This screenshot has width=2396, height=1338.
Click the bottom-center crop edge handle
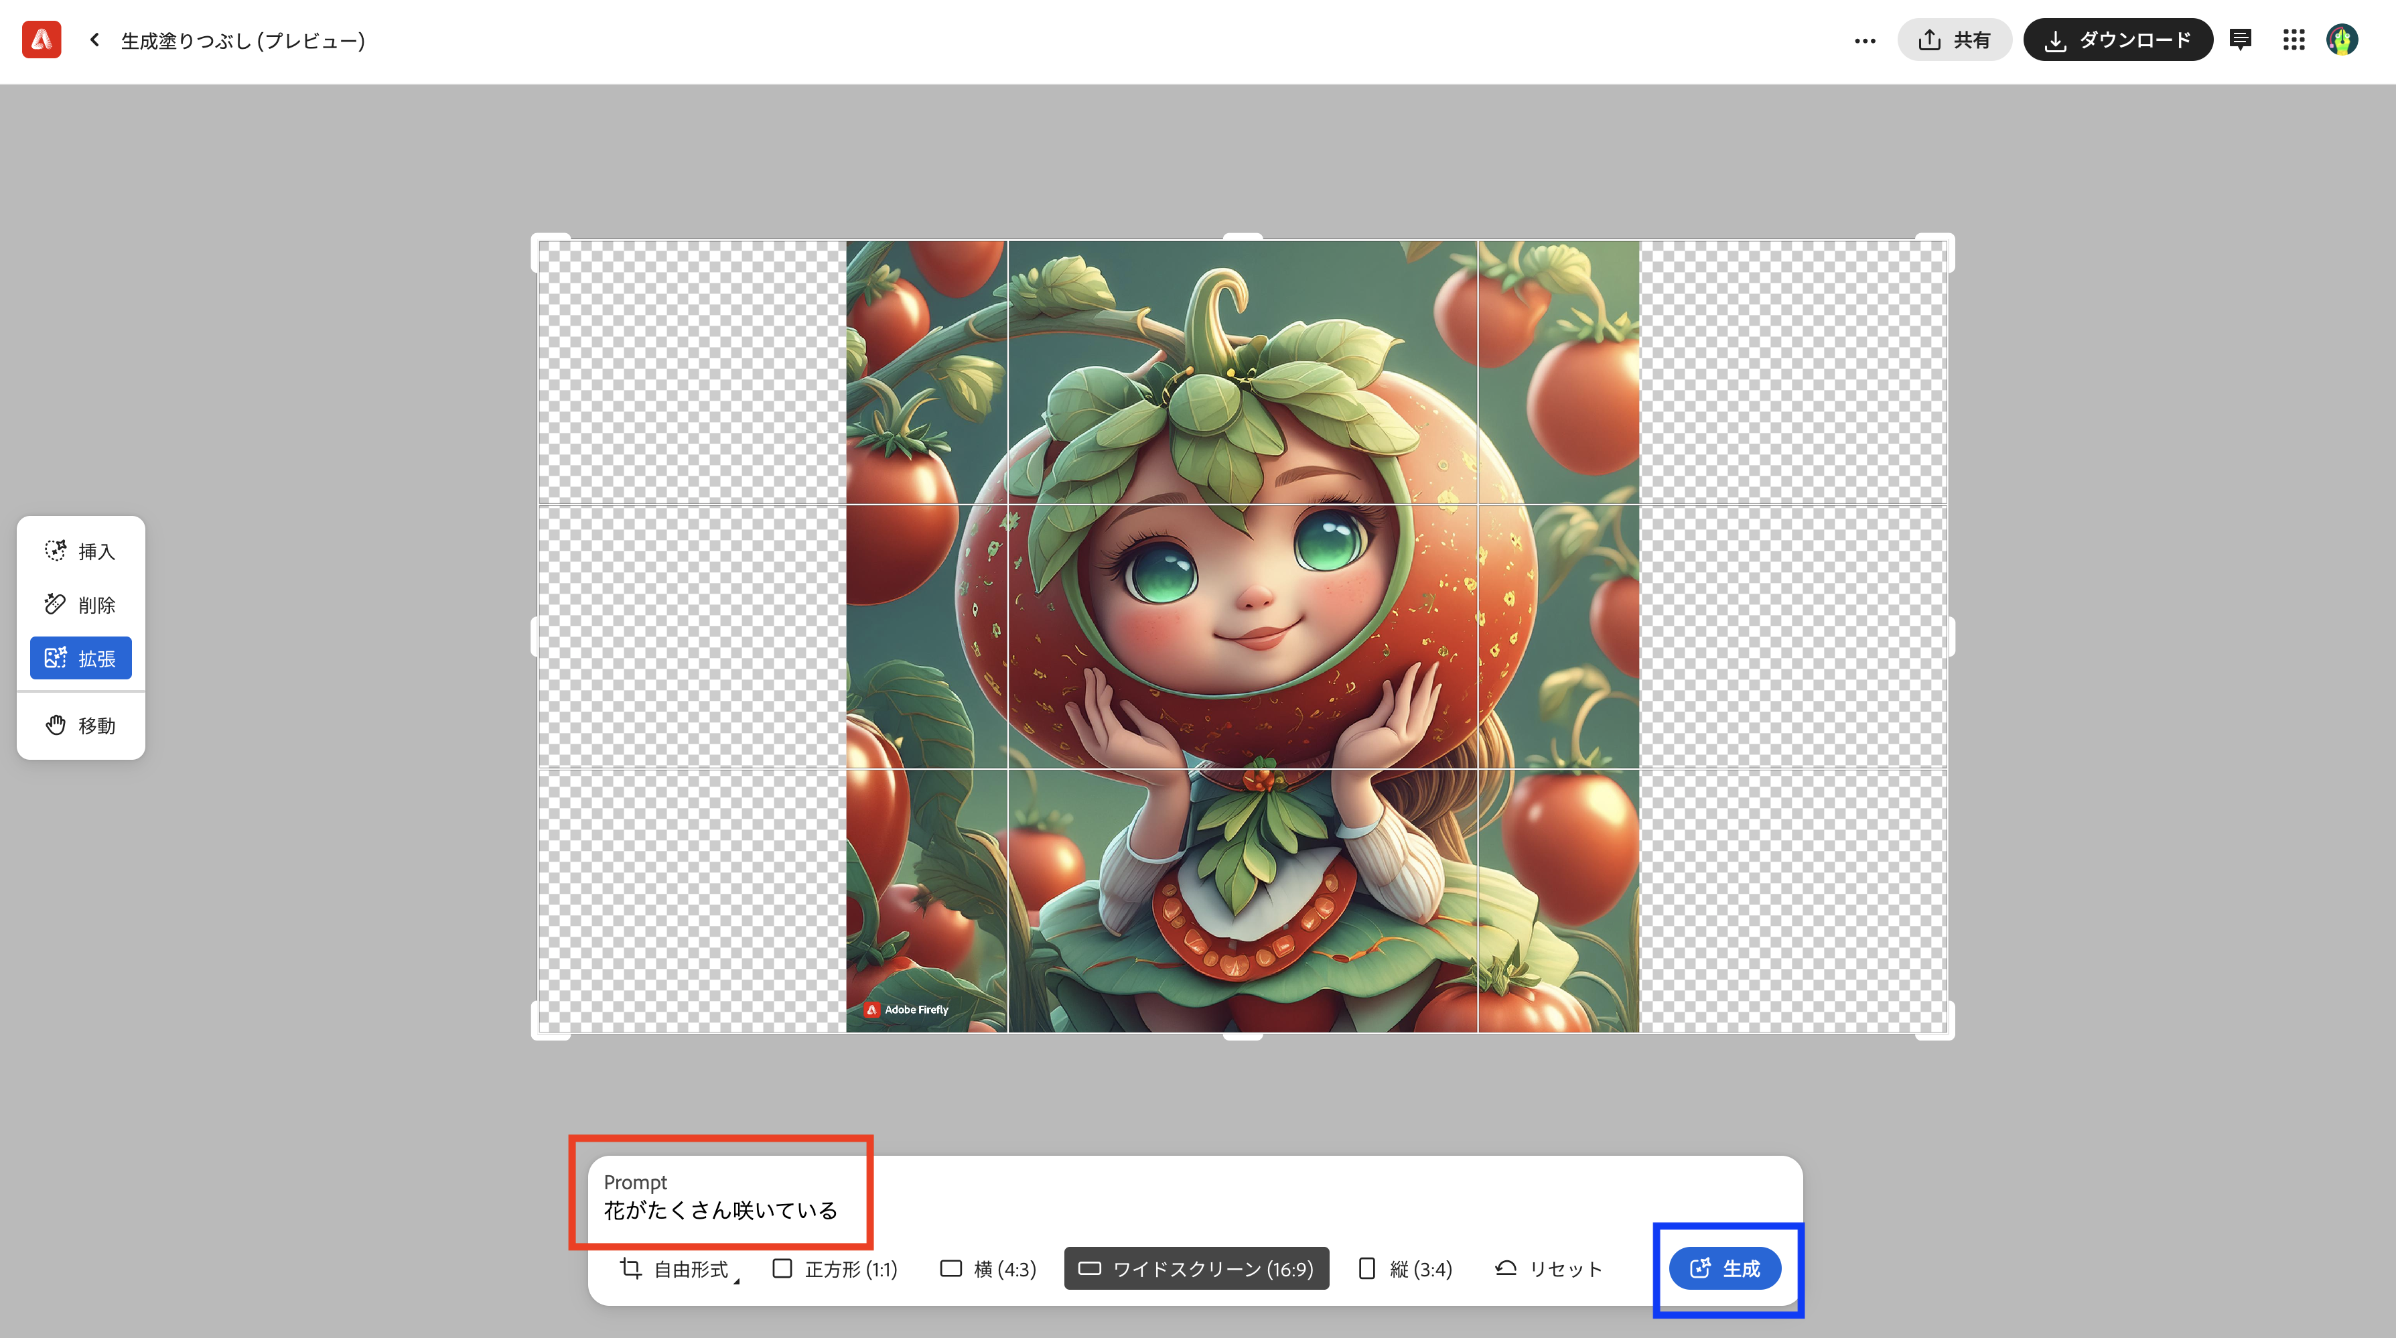(x=1243, y=1036)
